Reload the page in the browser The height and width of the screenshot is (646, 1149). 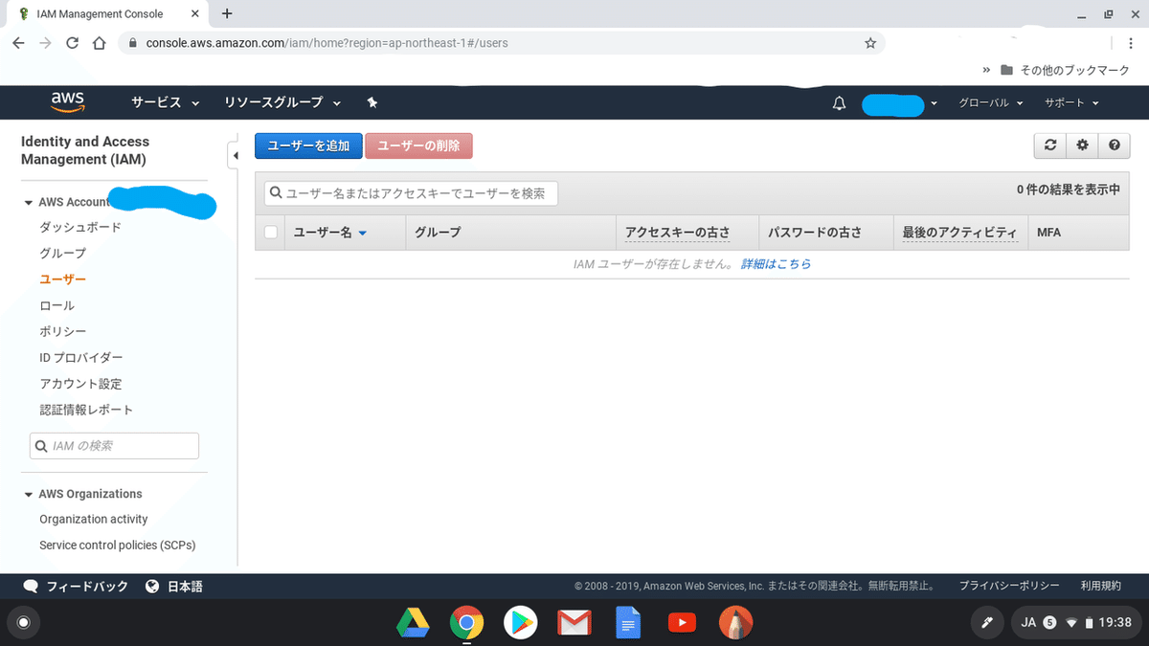pyautogui.click(x=73, y=42)
